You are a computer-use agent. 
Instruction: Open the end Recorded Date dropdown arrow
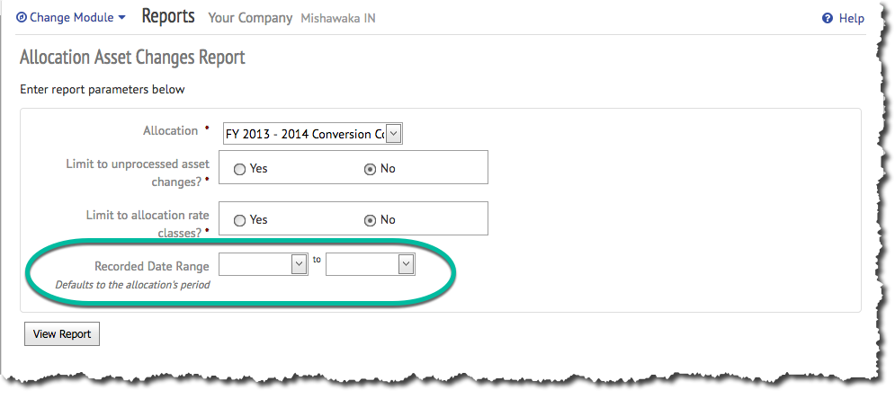coord(406,263)
